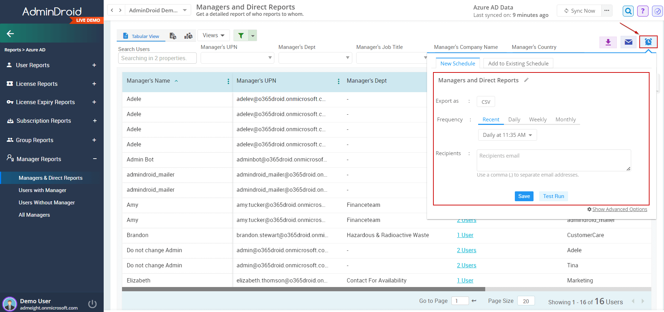Open Manager's UPN column menu dots
This screenshot has height=312, width=664.
point(339,81)
